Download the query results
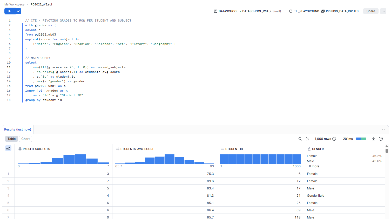Screen dimensions: 391x219 (373, 139)
